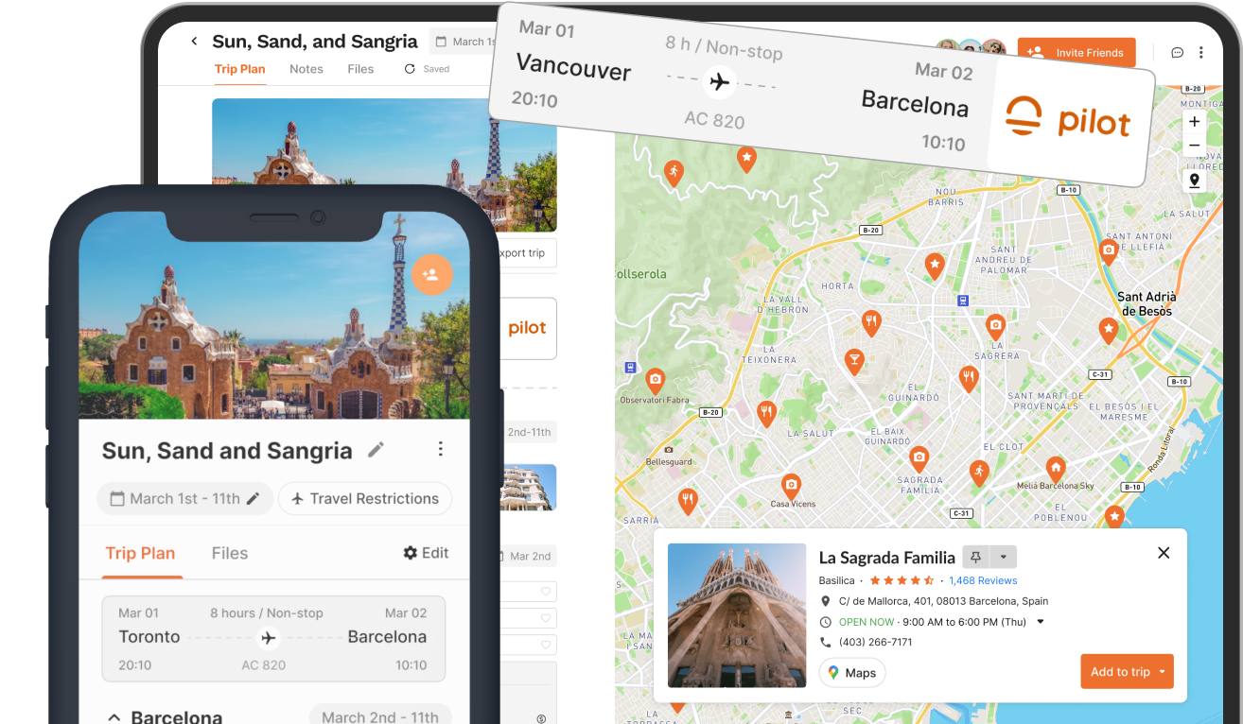Open the phone's three-dot menu
This screenshot has height=724, width=1243.
point(440,450)
